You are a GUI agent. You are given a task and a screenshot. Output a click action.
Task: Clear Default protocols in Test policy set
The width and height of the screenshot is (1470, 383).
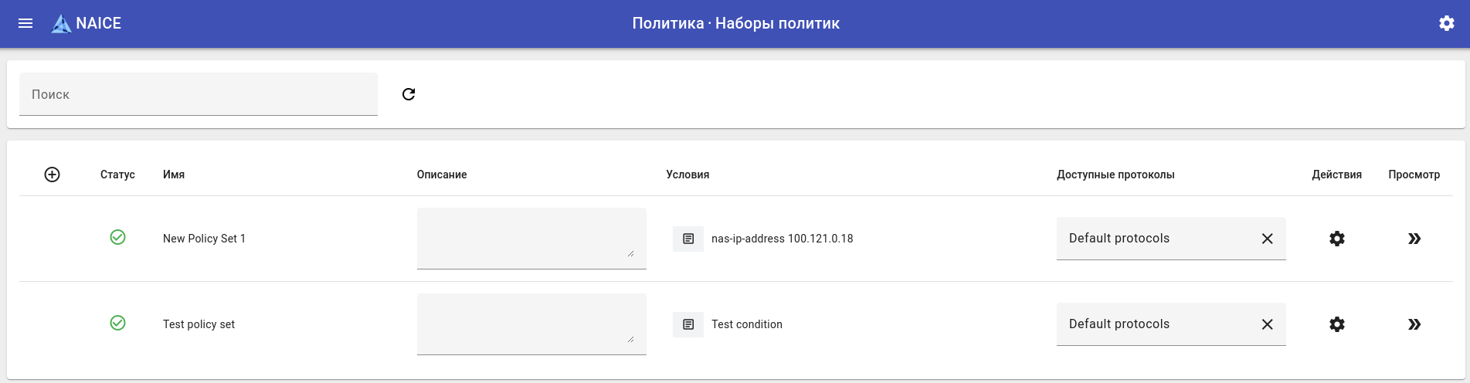pos(1267,324)
